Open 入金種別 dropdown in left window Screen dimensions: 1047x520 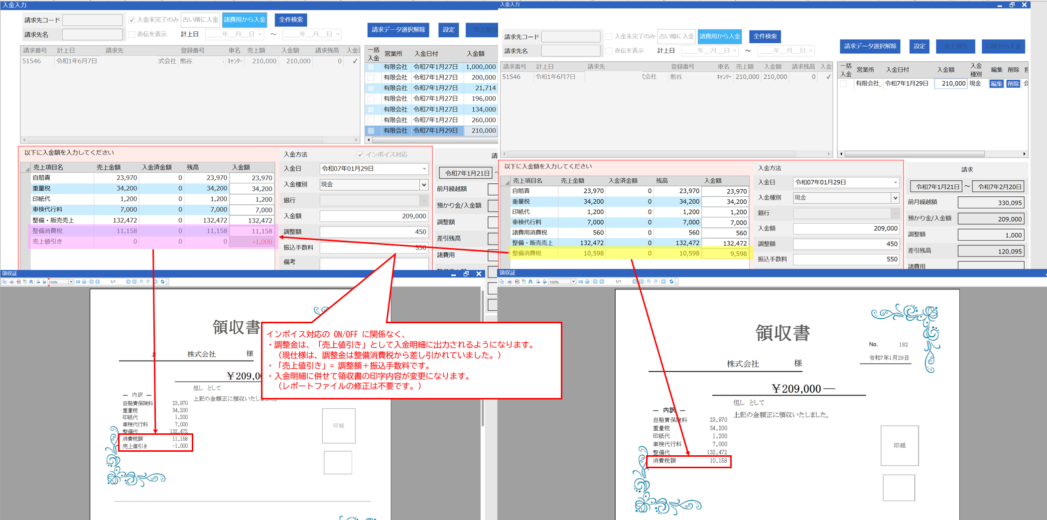[x=423, y=185]
